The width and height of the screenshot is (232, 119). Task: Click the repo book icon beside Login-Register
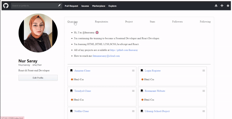[142, 70]
